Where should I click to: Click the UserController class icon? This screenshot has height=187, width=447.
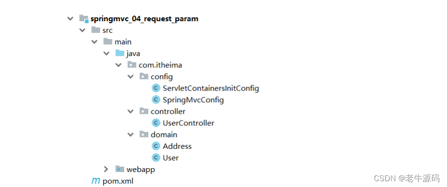(x=155, y=123)
